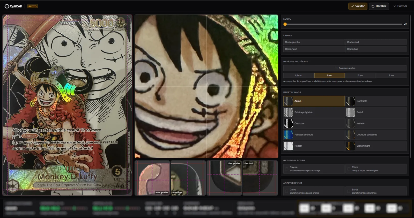Choose the Blanchiment effect icon
The width and height of the screenshot is (414, 218).
click(x=351, y=146)
